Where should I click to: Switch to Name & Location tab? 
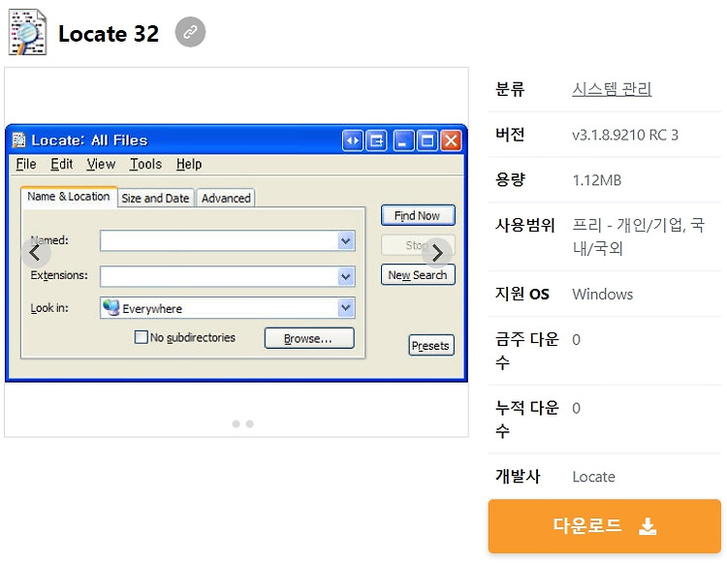coord(69,197)
